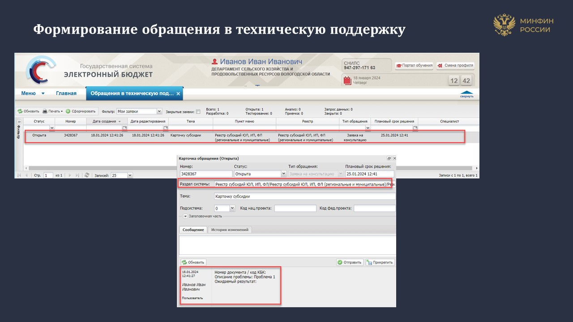This screenshot has height=322, width=573.
Task: Click the Смена профиля button
Action: tap(455, 65)
